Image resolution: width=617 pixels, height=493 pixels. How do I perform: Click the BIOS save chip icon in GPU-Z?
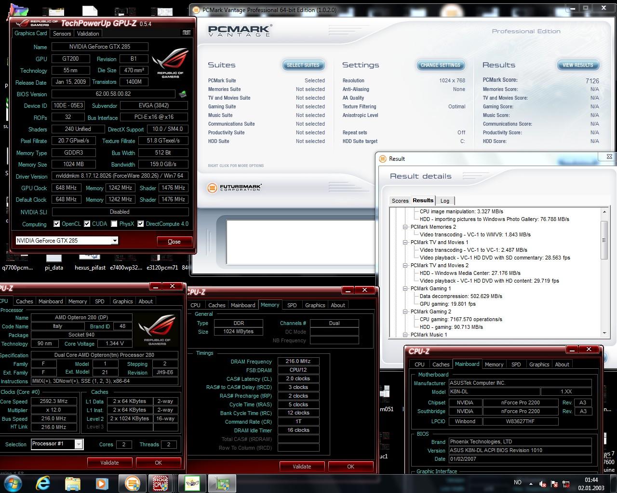pos(183,94)
